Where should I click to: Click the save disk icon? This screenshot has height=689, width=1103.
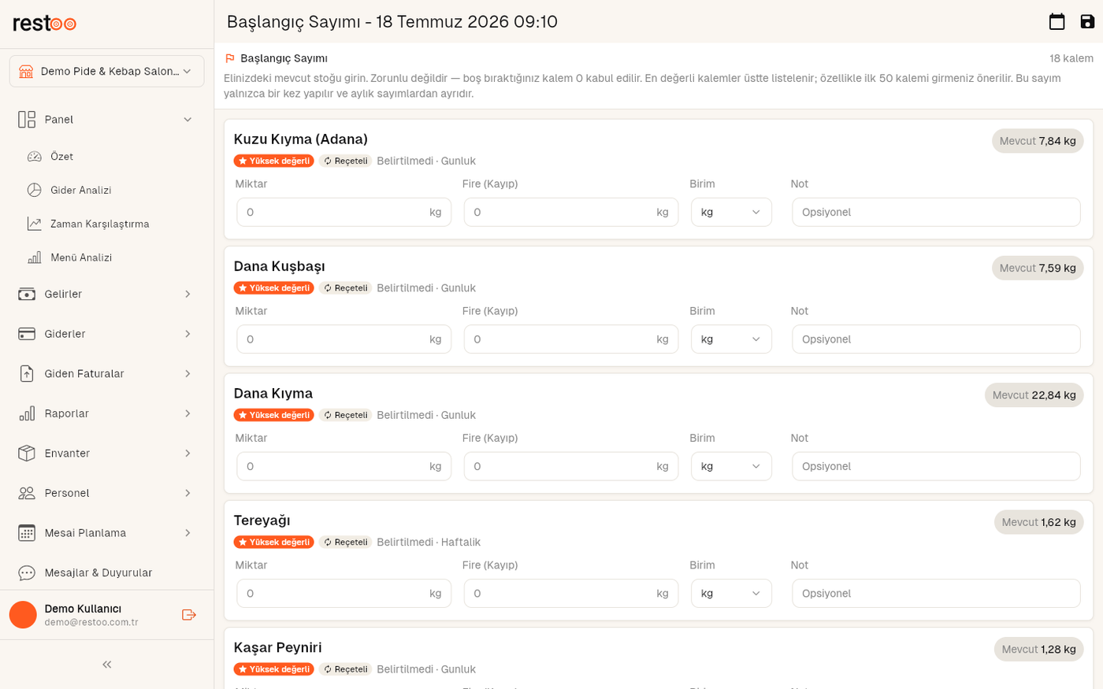(x=1087, y=21)
